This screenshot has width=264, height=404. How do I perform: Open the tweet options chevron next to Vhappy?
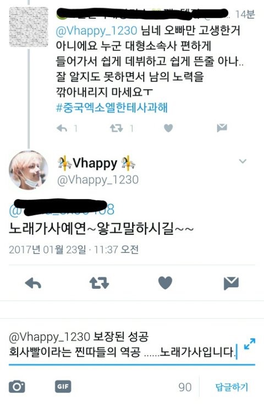tap(243, 161)
